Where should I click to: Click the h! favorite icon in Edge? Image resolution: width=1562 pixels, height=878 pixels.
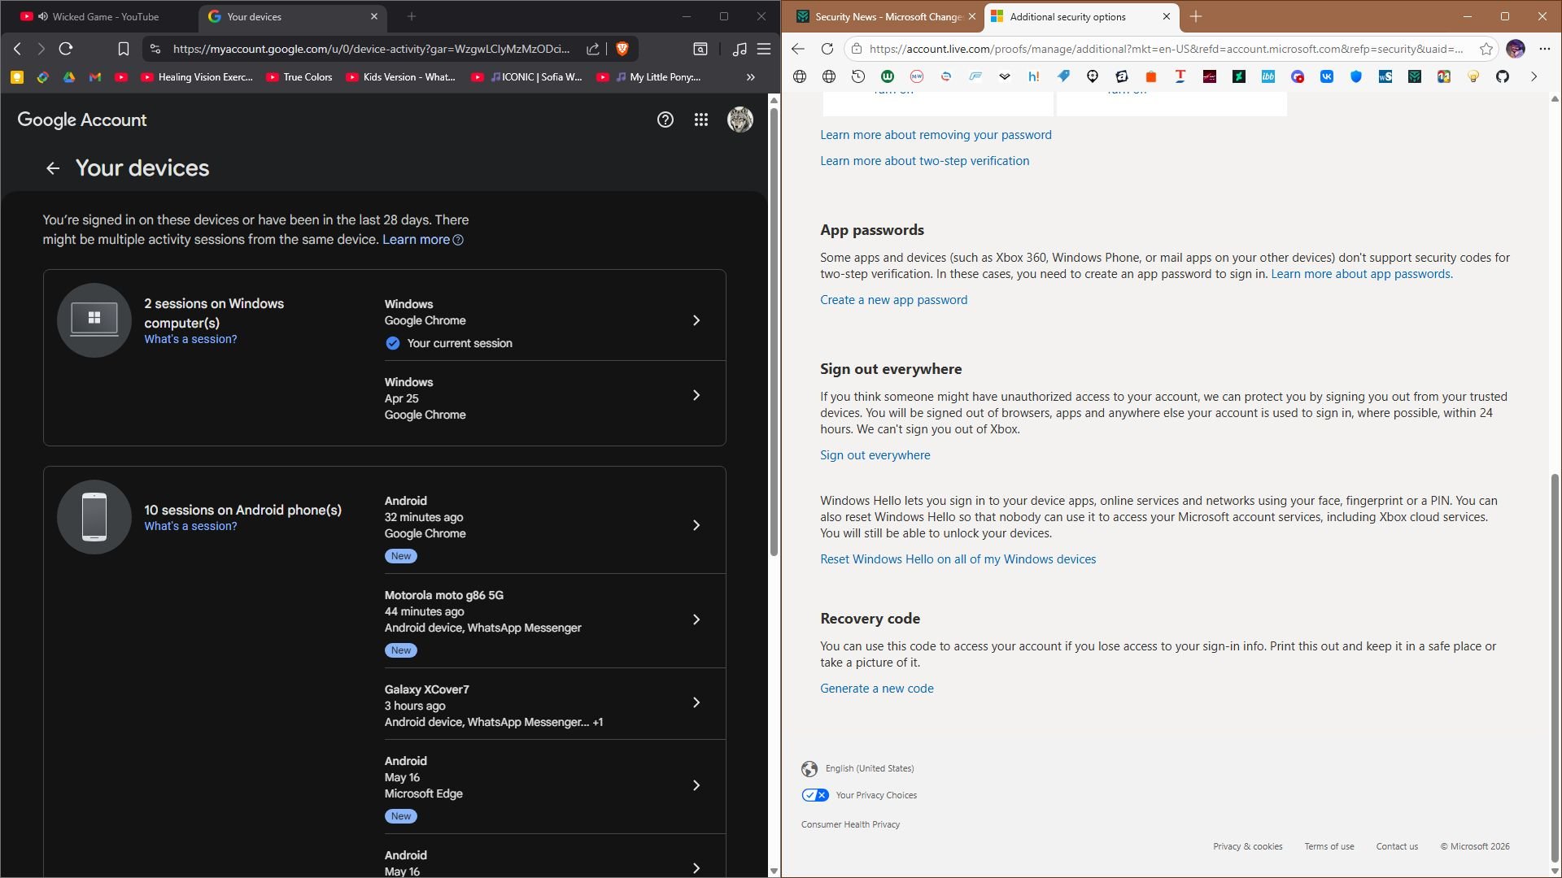point(1034,76)
